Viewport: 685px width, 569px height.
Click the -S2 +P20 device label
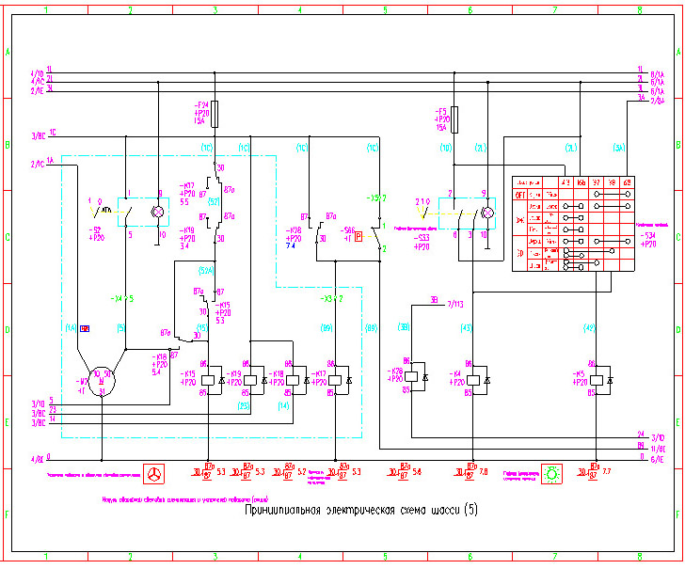pyautogui.click(x=97, y=233)
